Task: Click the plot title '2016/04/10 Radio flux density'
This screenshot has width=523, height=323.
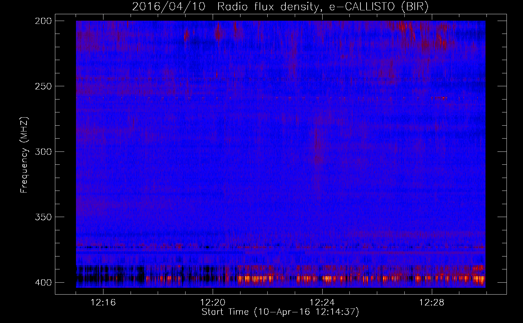Action: tap(280, 7)
